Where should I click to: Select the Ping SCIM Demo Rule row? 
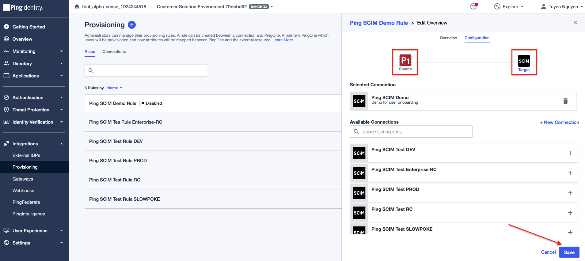click(213, 103)
